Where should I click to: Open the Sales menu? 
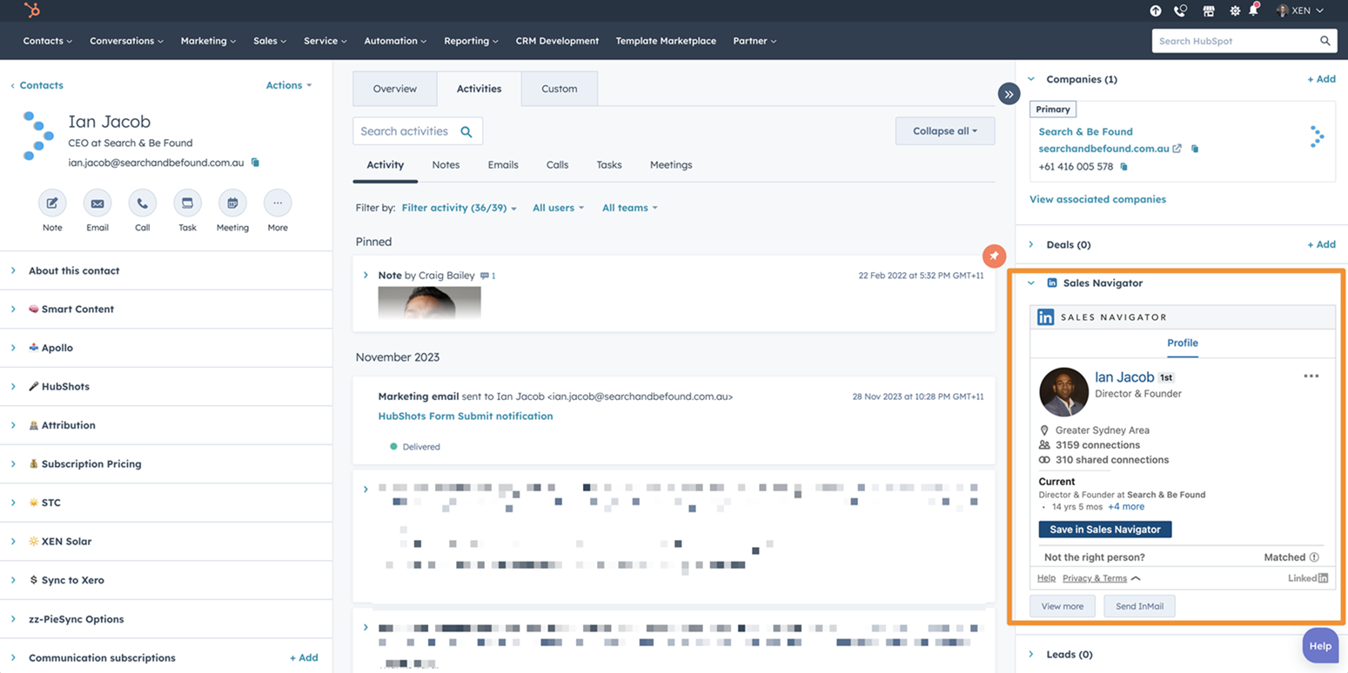pyautogui.click(x=270, y=41)
